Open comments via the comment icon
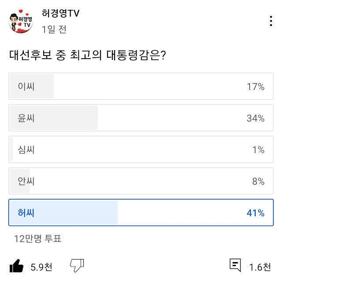Image resolution: width=339 pixels, height=282 pixels. 235,265
